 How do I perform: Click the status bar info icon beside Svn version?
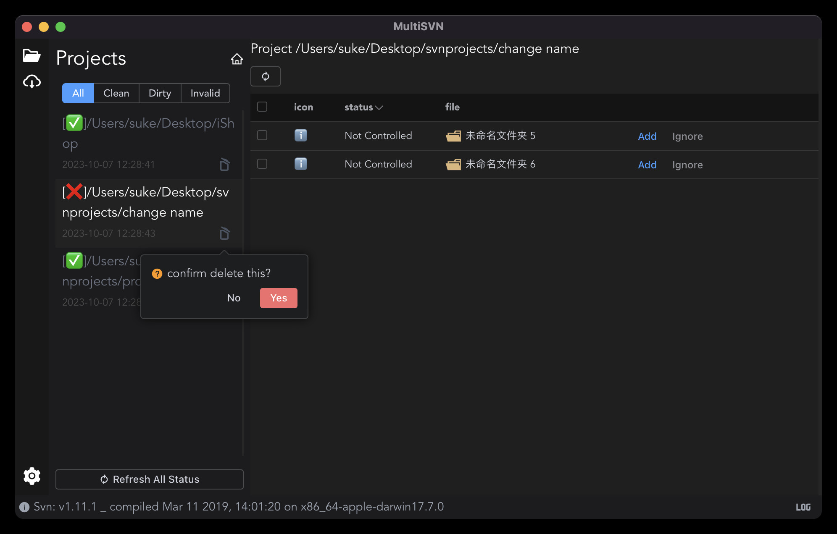24,507
